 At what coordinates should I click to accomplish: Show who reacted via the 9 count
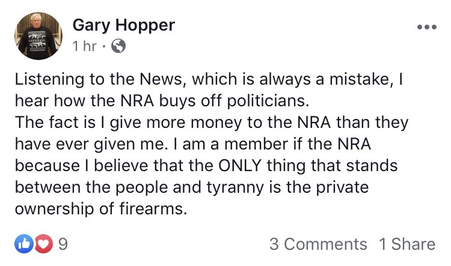click(x=62, y=244)
